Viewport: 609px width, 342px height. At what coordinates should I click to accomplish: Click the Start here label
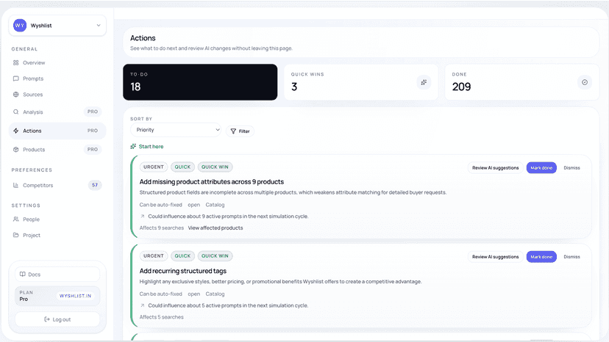[x=151, y=146]
